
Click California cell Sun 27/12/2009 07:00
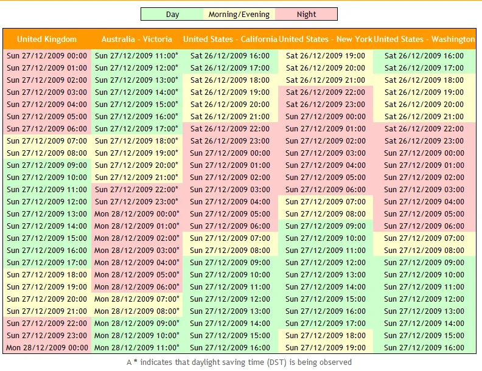(230, 238)
